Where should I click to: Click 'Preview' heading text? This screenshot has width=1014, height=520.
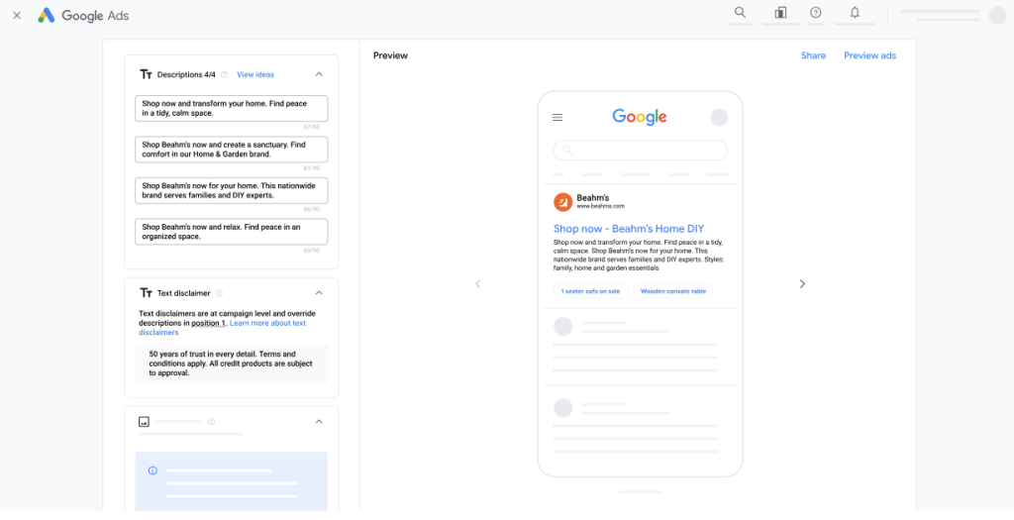point(390,55)
